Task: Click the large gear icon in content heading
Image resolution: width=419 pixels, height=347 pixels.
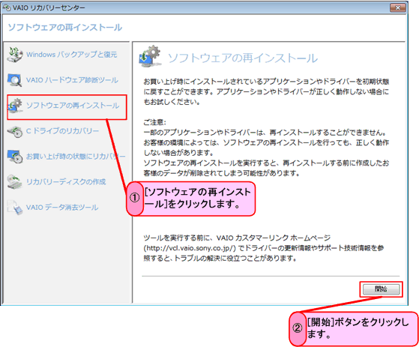Action: tap(150, 56)
